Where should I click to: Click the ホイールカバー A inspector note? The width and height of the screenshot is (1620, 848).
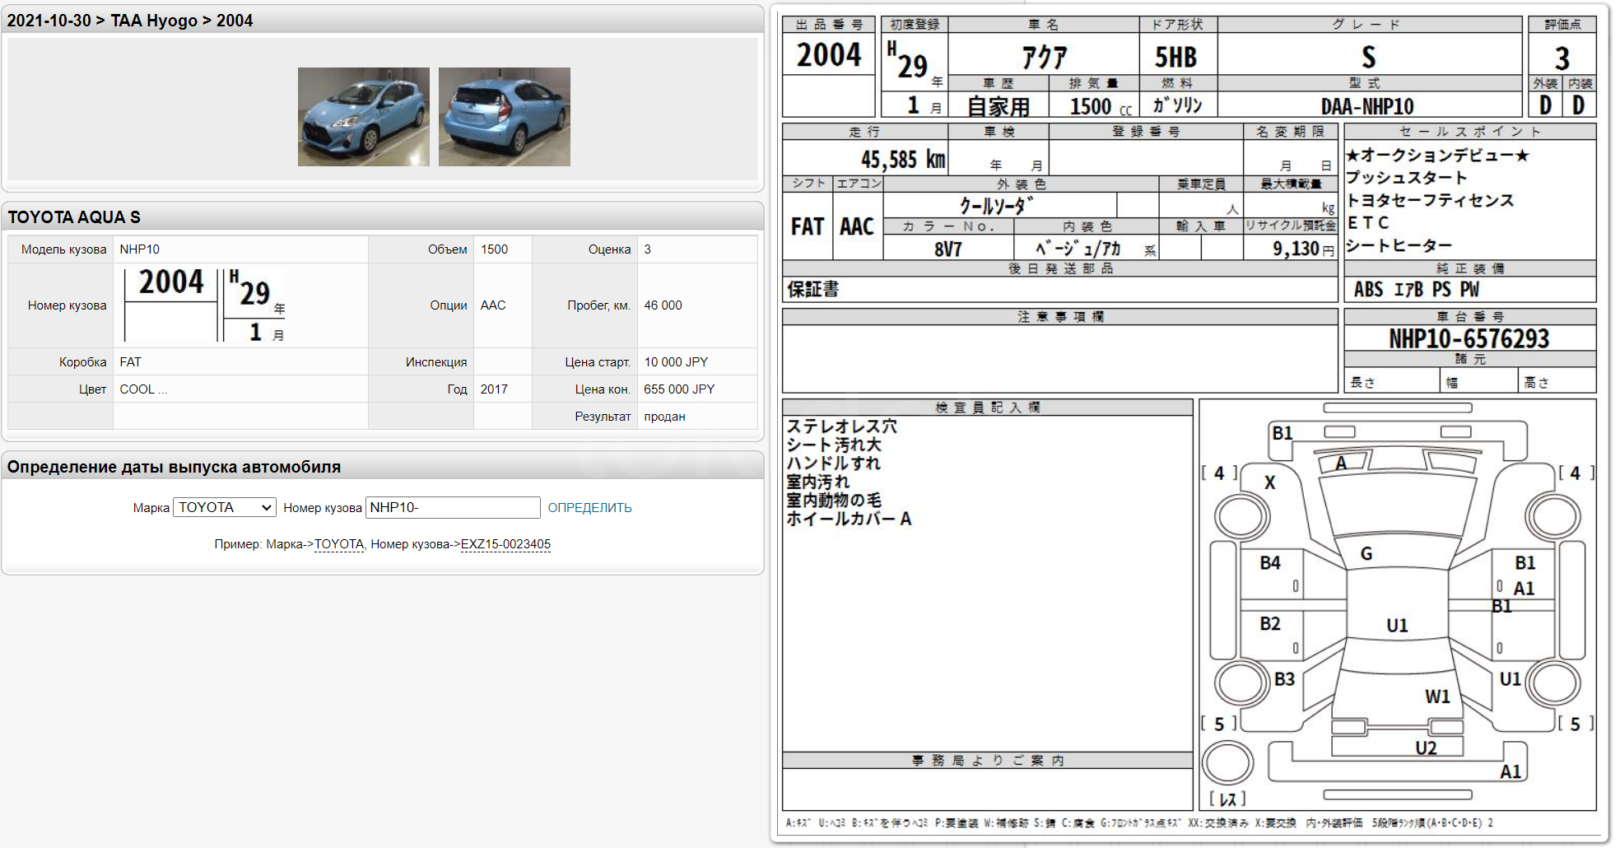point(849,519)
